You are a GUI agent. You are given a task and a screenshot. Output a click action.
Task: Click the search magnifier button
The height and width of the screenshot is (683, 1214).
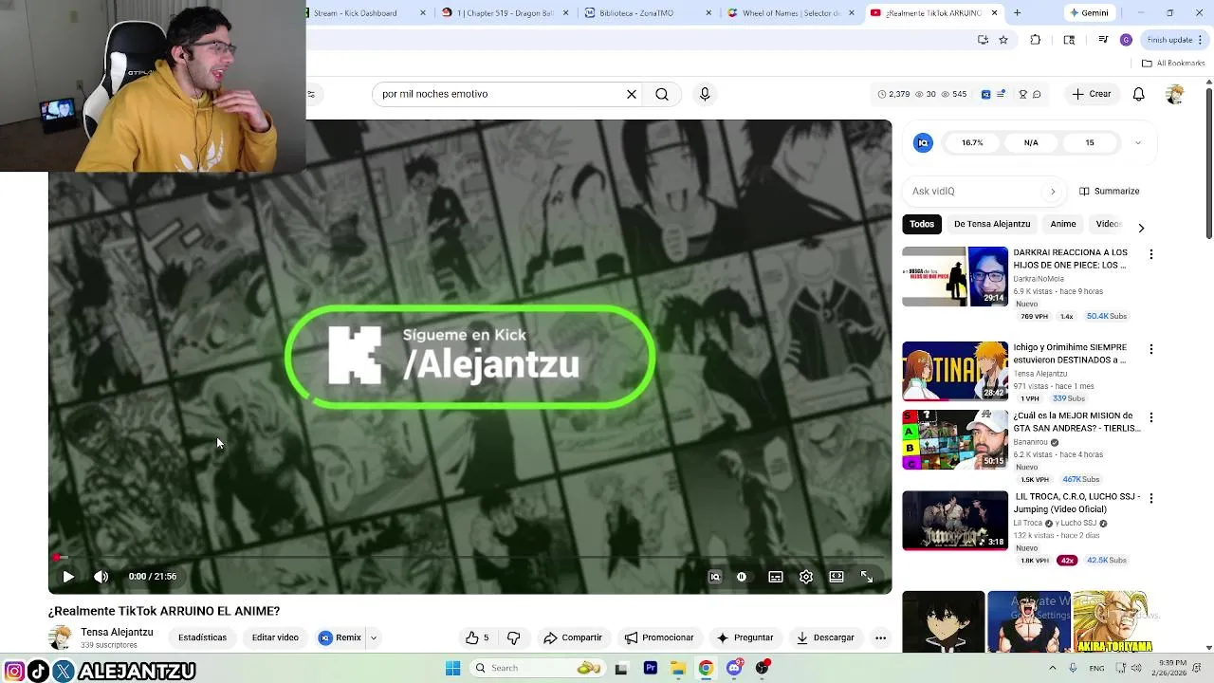click(x=662, y=94)
